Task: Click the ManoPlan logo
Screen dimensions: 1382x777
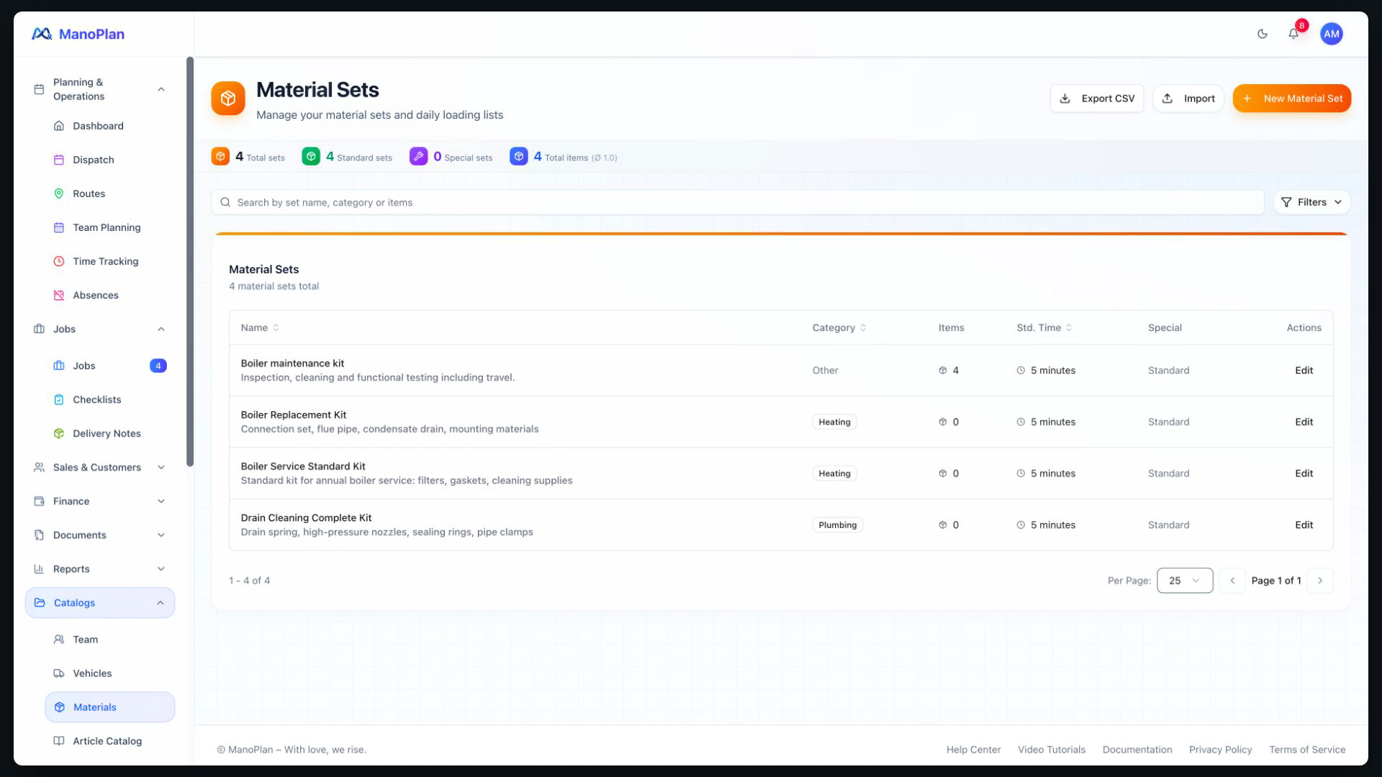Action: (78, 34)
